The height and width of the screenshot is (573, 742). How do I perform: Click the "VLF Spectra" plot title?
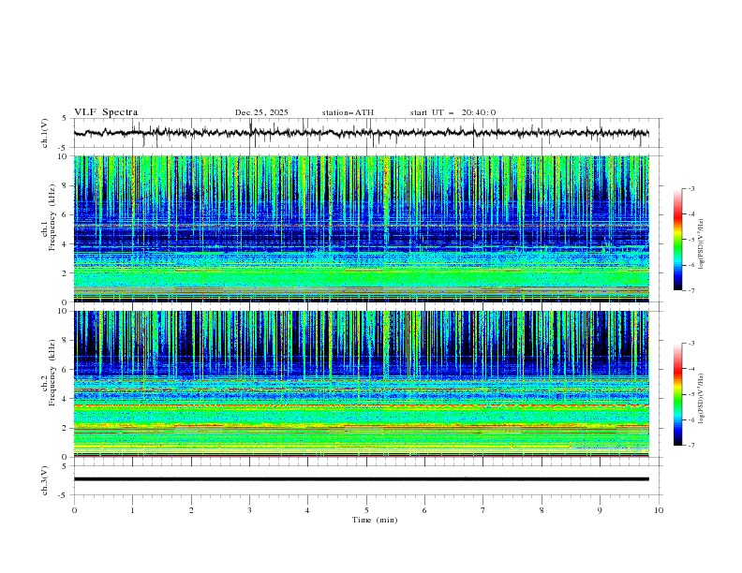(106, 112)
